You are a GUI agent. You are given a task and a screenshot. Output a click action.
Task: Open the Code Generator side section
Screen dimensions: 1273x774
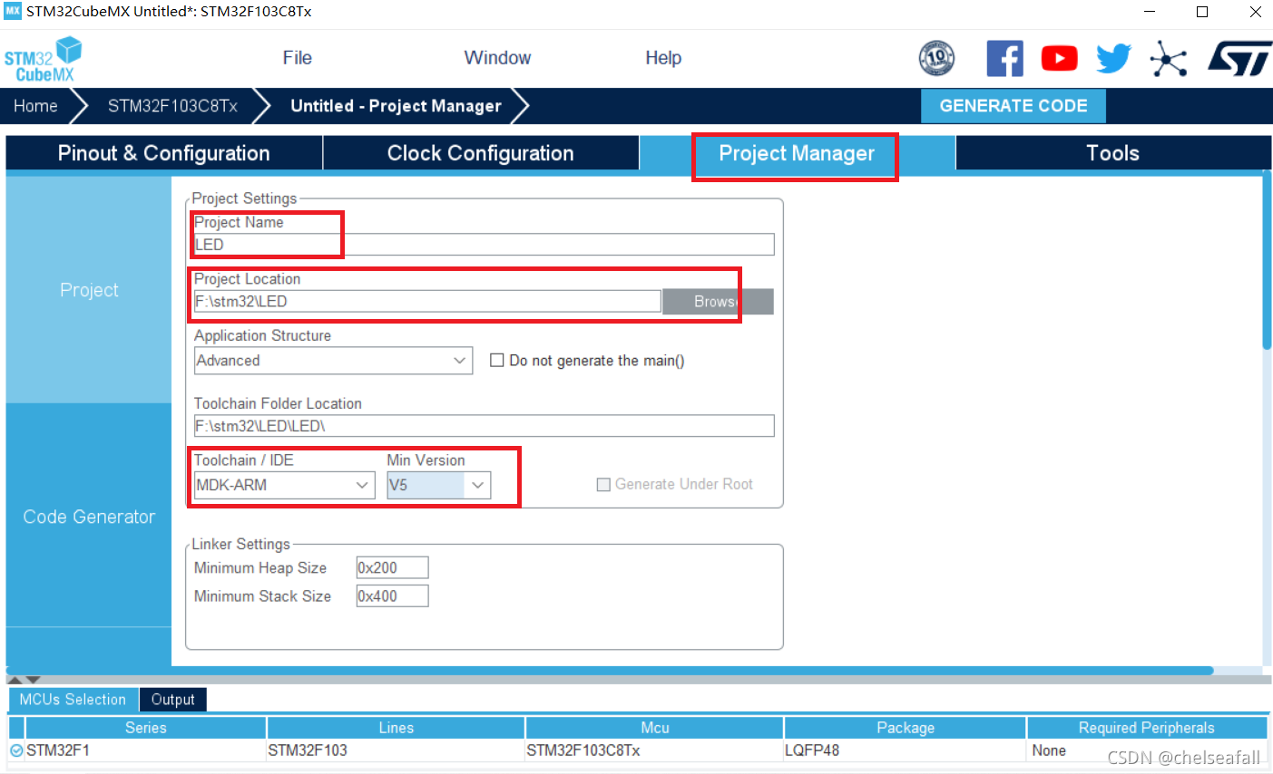(x=89, y=517)
